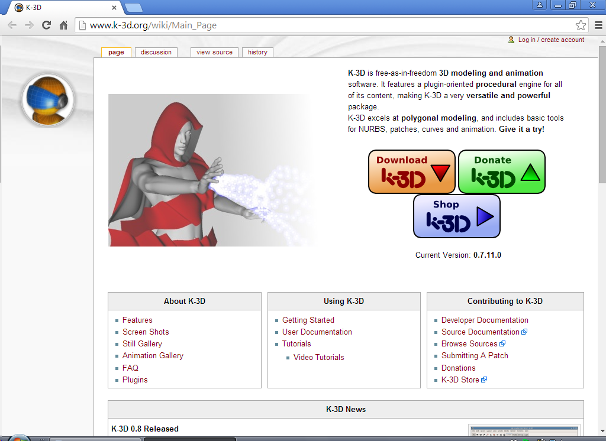
Task: Click the user icon beside Log in
Action: (x=511, y=40)
